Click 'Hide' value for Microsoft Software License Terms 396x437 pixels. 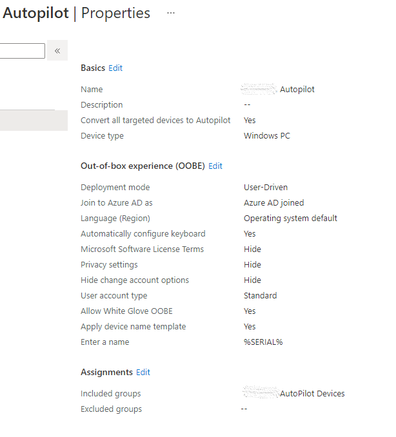[252, 249]
